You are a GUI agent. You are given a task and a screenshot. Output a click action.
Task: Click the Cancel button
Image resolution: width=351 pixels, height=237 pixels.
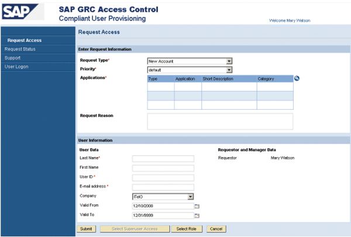click(216, 229)
